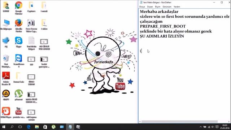Minimize the Notepad window
The image size is (231, 130).
click(214, 3)
